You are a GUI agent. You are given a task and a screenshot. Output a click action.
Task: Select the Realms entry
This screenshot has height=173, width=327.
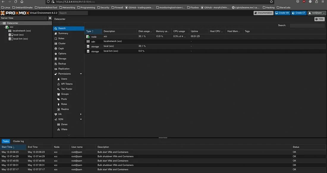coord(65,109)
